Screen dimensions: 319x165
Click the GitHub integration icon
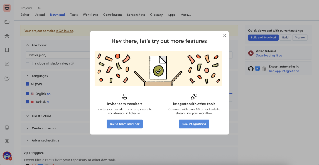pos(251,69)
